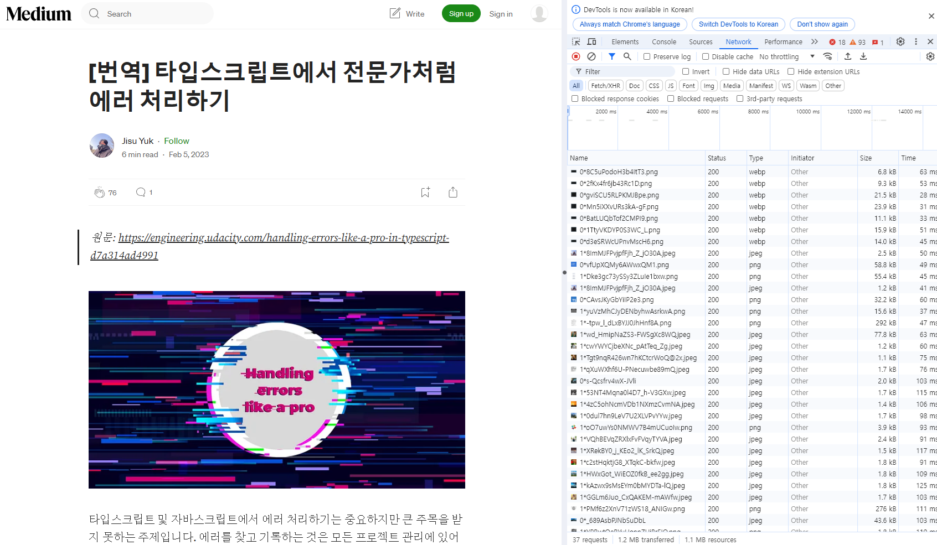Click Switch DevTools to Korean button
The height and width of the screenshot is (545, 937).
(x=738, y=24)
